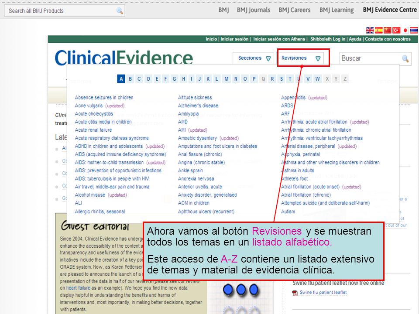This screenshot has width=419, height=314.
Task: Open Acute respiratory distress syndrome
Action: (x=112, y=138)
